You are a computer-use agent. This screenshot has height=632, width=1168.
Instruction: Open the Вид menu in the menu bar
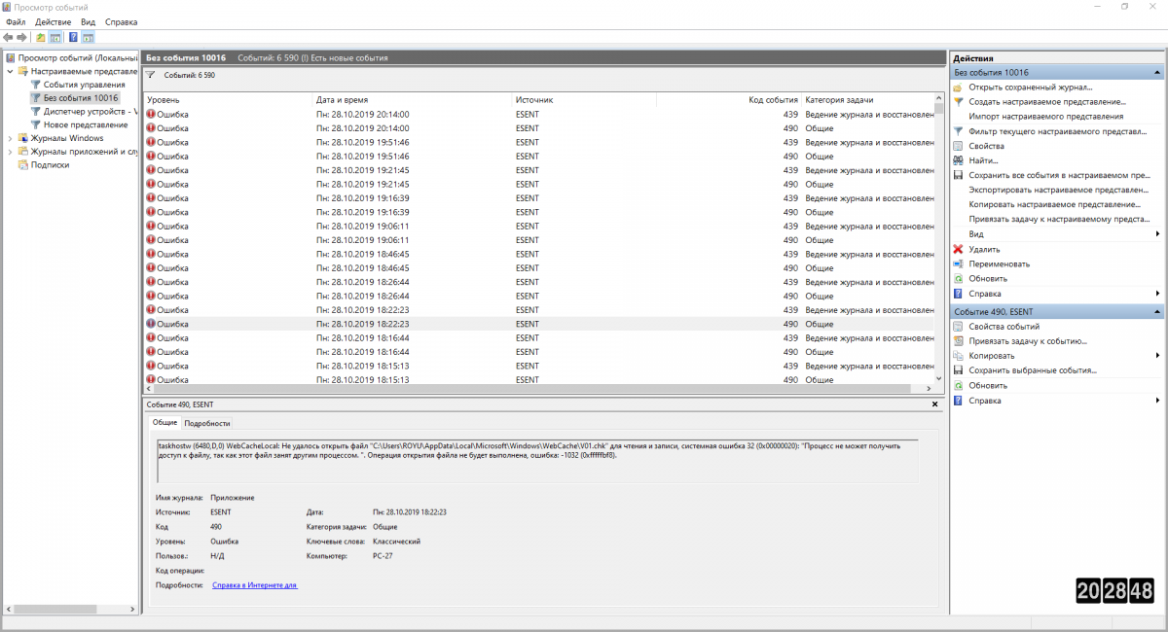click(89, 21)
